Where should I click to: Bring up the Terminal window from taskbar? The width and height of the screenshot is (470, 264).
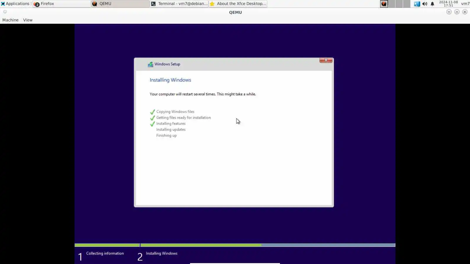pyautogui.click(x=179, y=4)
